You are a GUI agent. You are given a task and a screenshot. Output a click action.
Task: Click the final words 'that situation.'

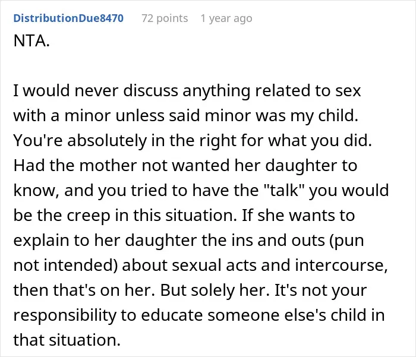(67, 340)
